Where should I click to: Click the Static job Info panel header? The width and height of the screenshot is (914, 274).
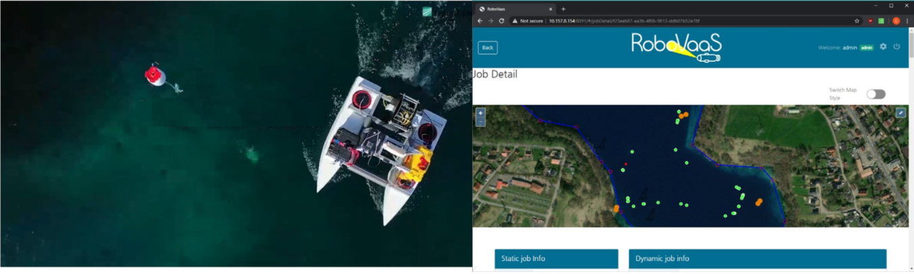pos(556,258)
